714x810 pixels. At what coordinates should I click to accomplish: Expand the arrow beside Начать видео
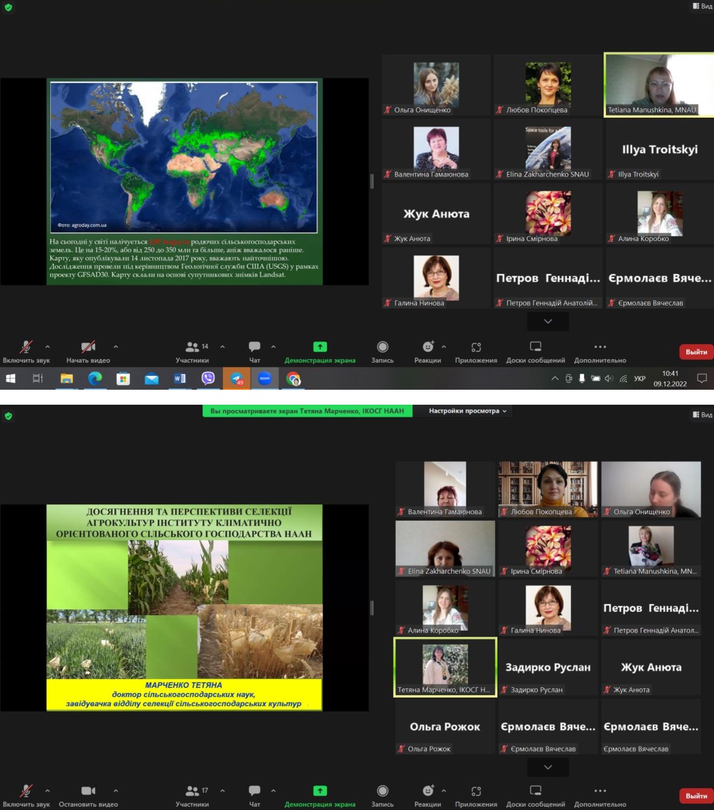[x=116, y=346]
